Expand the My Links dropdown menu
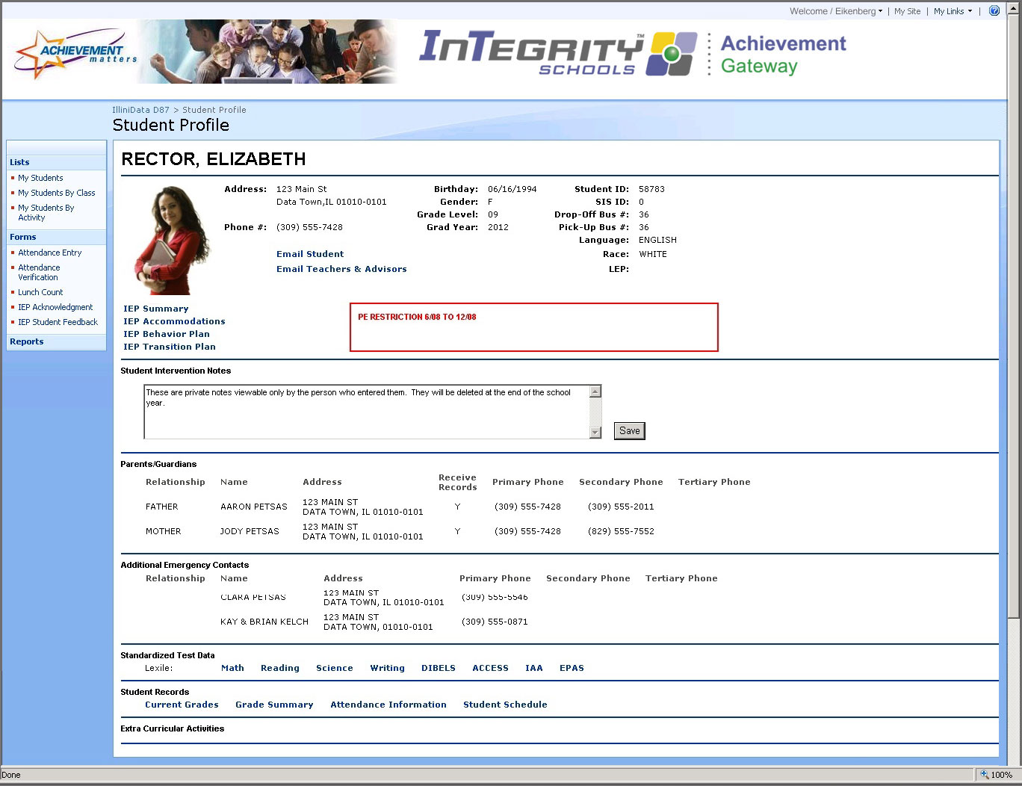This screenshot has width=1022, height=786. (953, 11)
